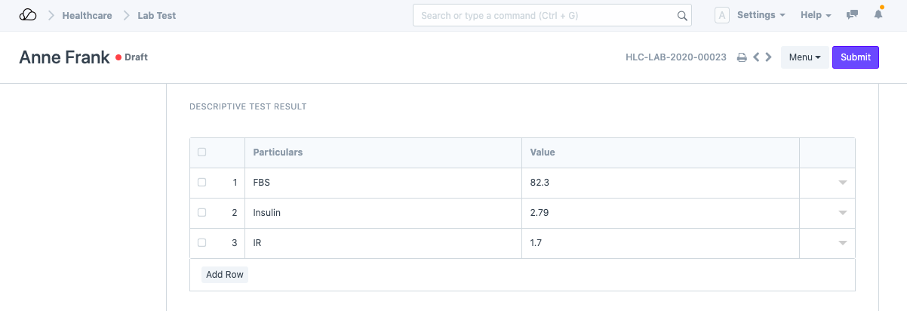This screenshot has width=907, height=311.
Task: Expand the FBS row edit arrow
Action: coord(843,183)
